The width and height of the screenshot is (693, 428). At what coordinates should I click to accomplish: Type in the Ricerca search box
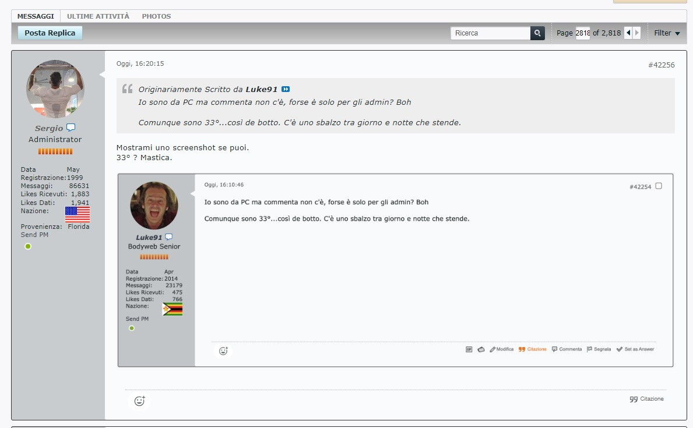click(490, 33)
